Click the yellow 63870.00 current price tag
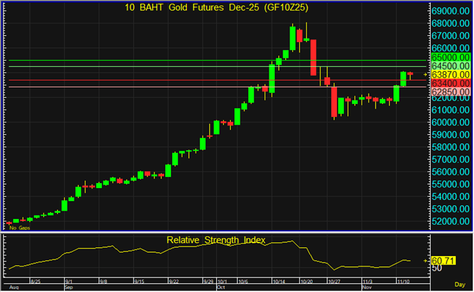The image size is (474, 292). pyautogui.click(x=451, y=74)
